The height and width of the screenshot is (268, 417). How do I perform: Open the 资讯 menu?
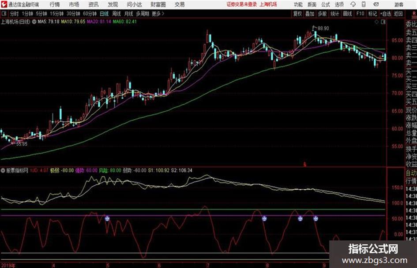point(94,4)
